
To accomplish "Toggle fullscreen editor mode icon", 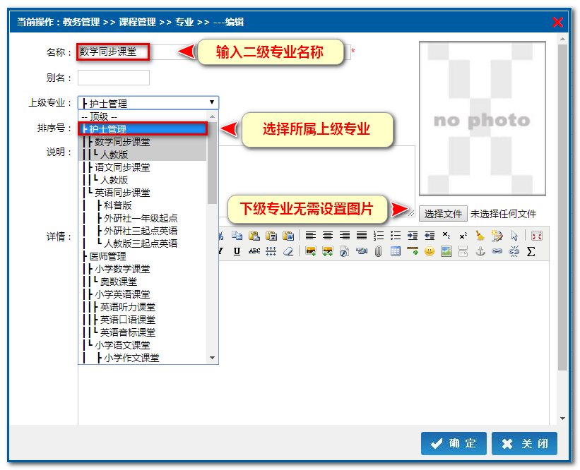I will [536, 236].
